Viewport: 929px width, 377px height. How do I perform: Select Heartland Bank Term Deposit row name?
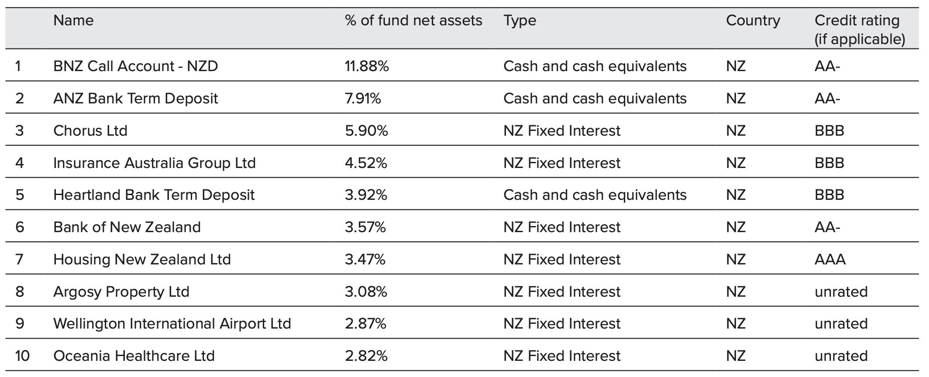154,195
